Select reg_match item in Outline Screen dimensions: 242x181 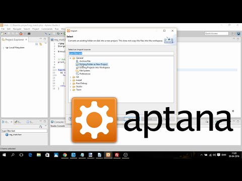(15, 135)
